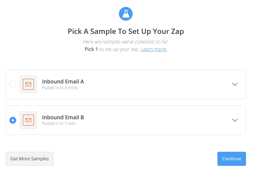Click empty area of Inbound Email B card
Viewport: 254px width, 173px height.
[154, 120]
